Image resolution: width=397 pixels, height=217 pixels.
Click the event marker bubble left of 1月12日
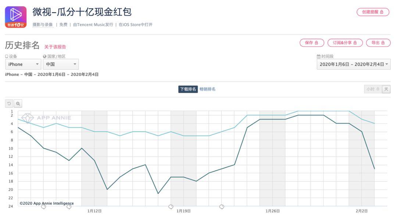coord(69,207)
